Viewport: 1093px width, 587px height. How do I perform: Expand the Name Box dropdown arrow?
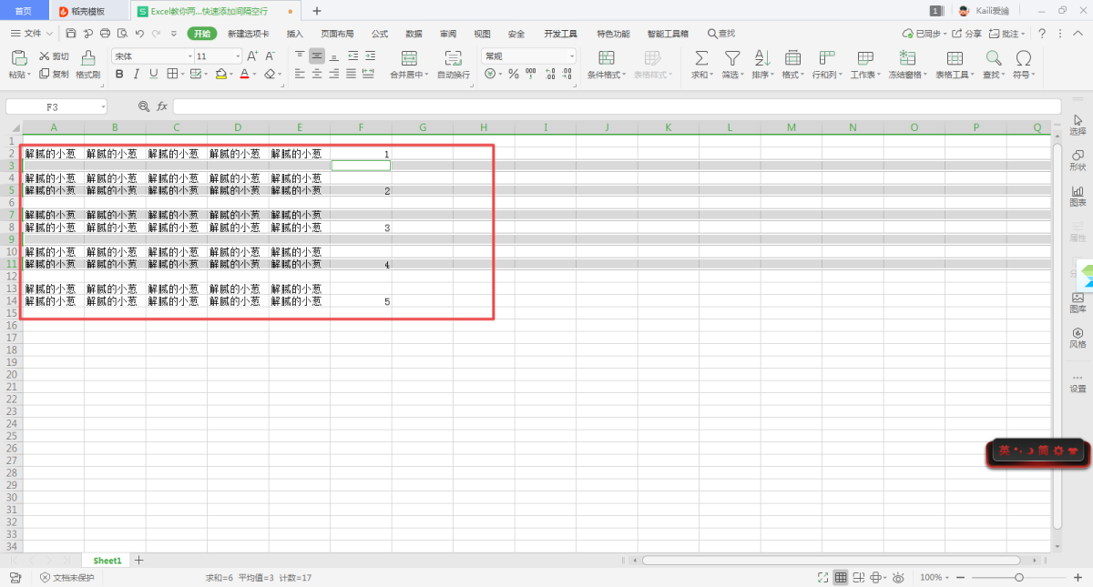(103, 106)
